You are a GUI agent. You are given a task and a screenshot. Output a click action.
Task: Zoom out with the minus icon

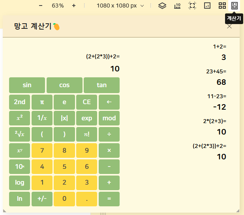coord(41,6)
